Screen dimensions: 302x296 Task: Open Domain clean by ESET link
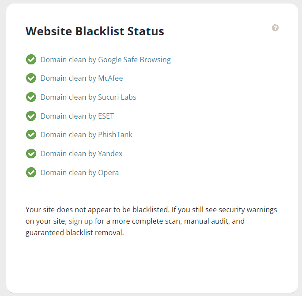click(x=77, y=116)
